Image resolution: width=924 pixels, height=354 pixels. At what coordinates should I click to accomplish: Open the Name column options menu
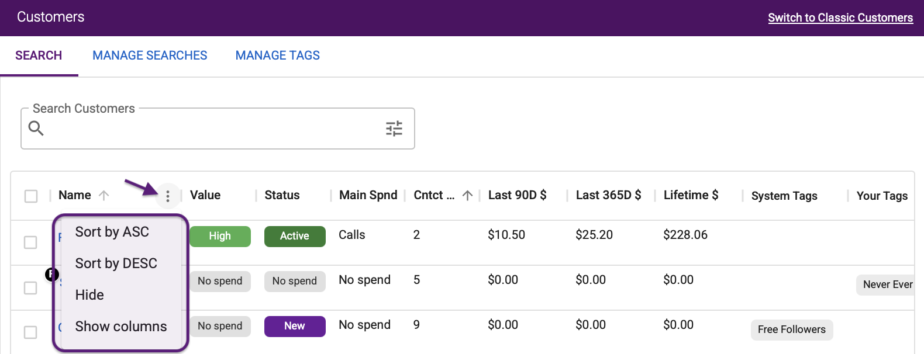168,196
